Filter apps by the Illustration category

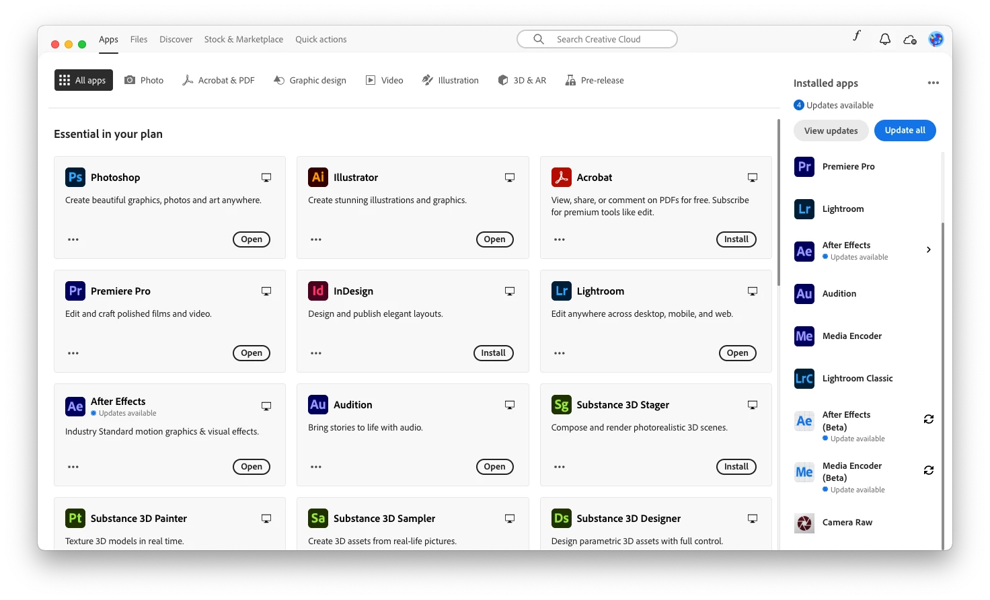[x=450, y=80]
